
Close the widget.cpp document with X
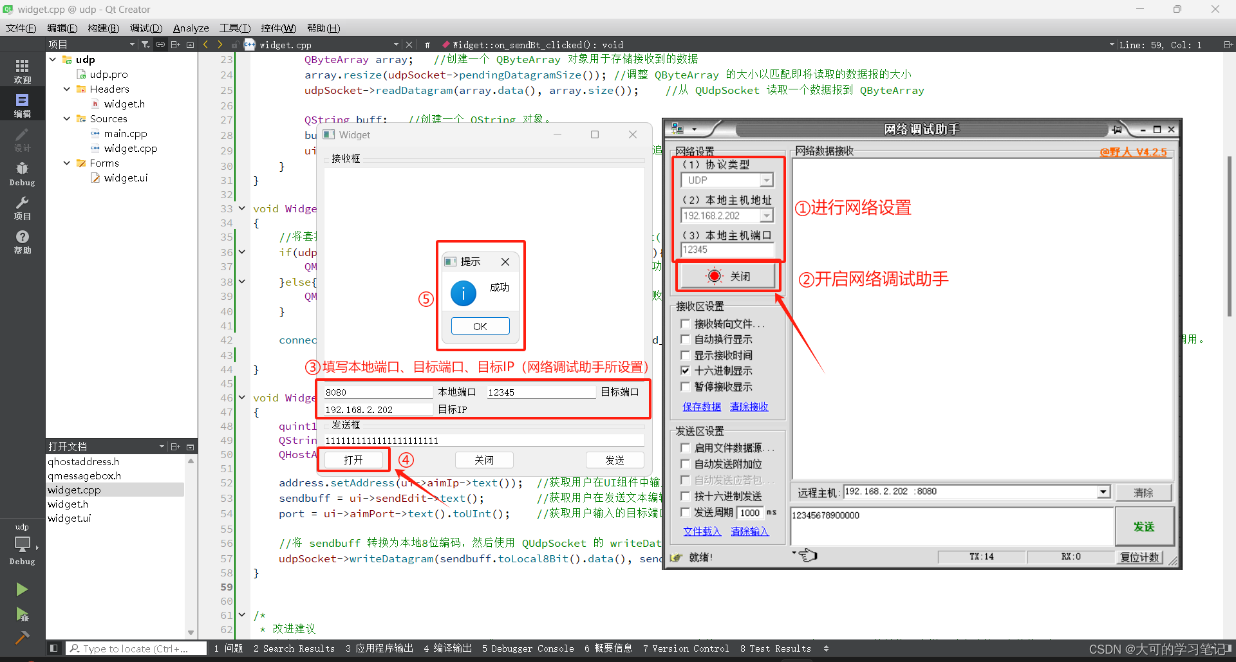(409, 44)
